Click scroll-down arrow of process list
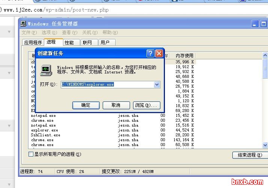 (x=265, y=145)
